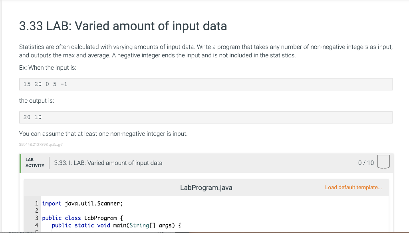Click the String keyword in main signature
Screen dimensions: 409x233
pyautogui.click(x=139, y=225)
